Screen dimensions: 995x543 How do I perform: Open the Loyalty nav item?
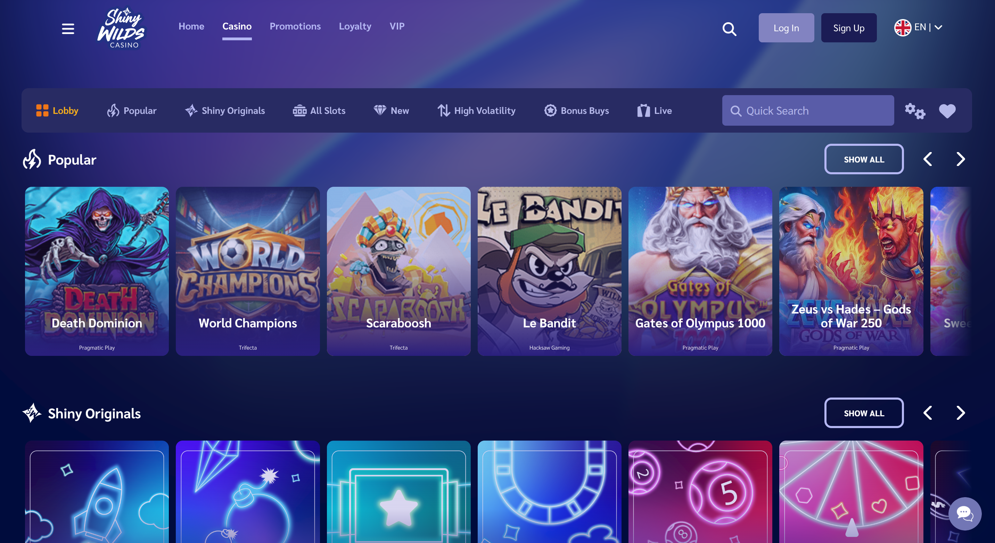coord(355,26)
